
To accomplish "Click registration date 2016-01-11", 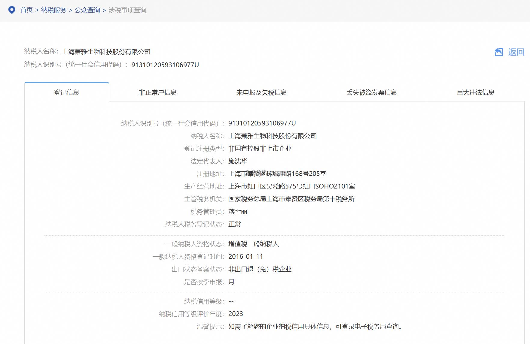I will pos(246,257).
